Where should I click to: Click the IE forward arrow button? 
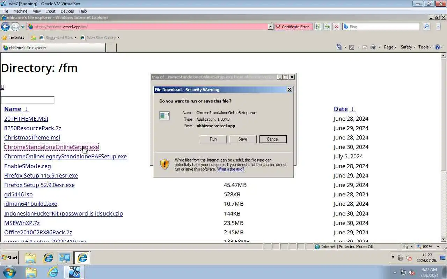click(x=15, y=27)
